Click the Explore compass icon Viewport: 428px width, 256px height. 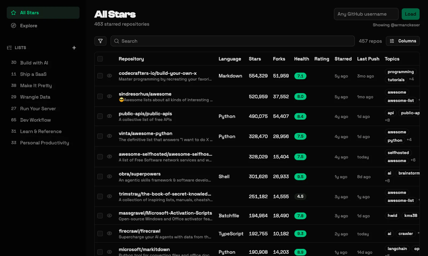pyautogui.click(x=13, y=26)
